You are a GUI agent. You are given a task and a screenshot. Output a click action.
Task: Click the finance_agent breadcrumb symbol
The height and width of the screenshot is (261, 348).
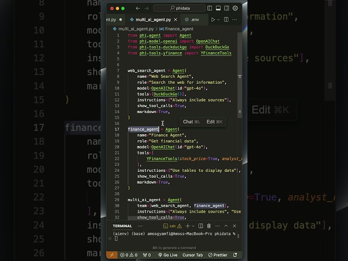(x=176, y=29)
